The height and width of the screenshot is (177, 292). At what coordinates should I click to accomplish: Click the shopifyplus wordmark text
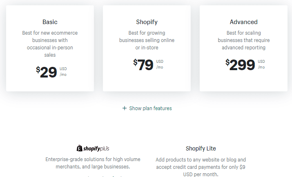point(96,148)
